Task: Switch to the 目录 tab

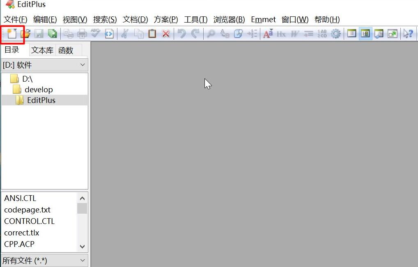Action: click(x=12, y=50)
